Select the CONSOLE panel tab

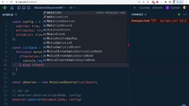[137, 14]
